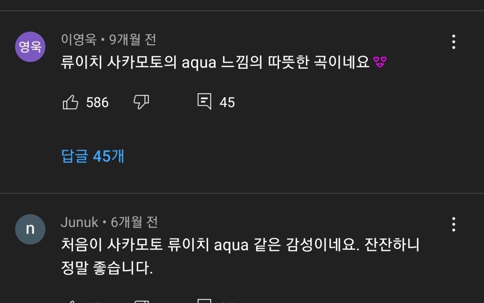Tap the dislike icon under Junuk's comment
The image size is (484, 303).
(x=141, y=301)
